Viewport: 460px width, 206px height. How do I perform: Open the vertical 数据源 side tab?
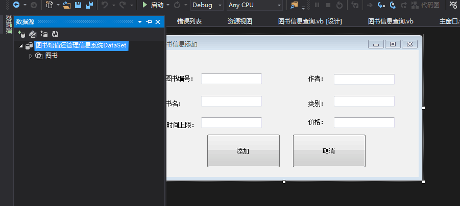click(9, 24)
